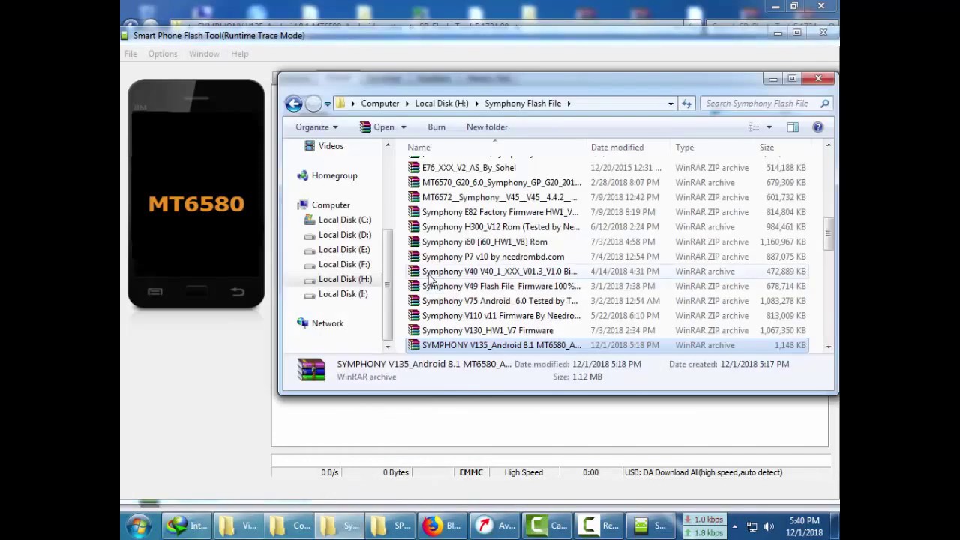Viewport: 960px width, 540px height.
Task: Sort files by Type column header
Action: click(685, 148)
